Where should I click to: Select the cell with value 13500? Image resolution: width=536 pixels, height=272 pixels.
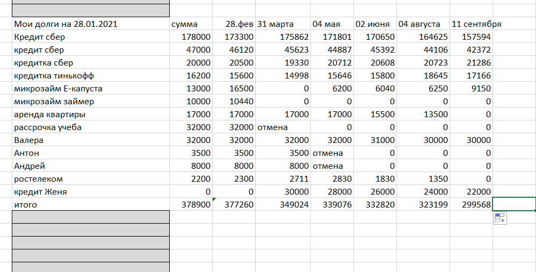pos(423,114)
